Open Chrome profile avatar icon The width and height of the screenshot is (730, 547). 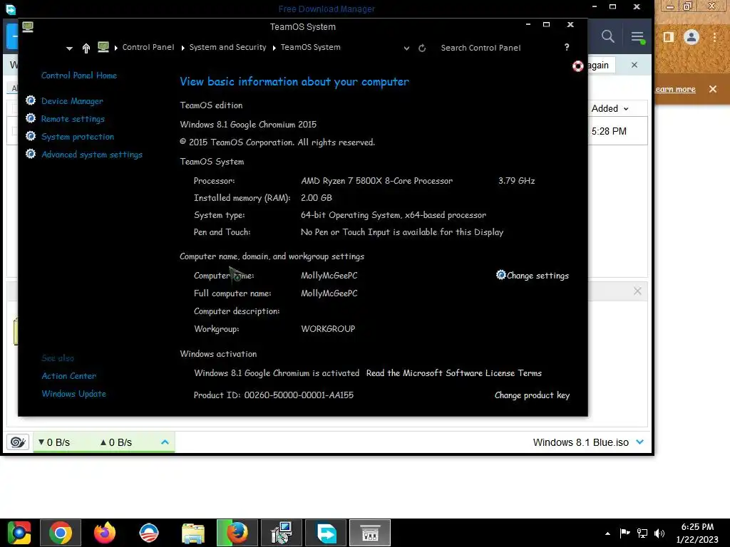point(692,37)
